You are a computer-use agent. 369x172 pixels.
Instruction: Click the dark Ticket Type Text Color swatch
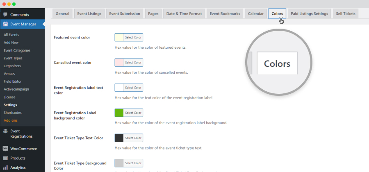[119, 138]
